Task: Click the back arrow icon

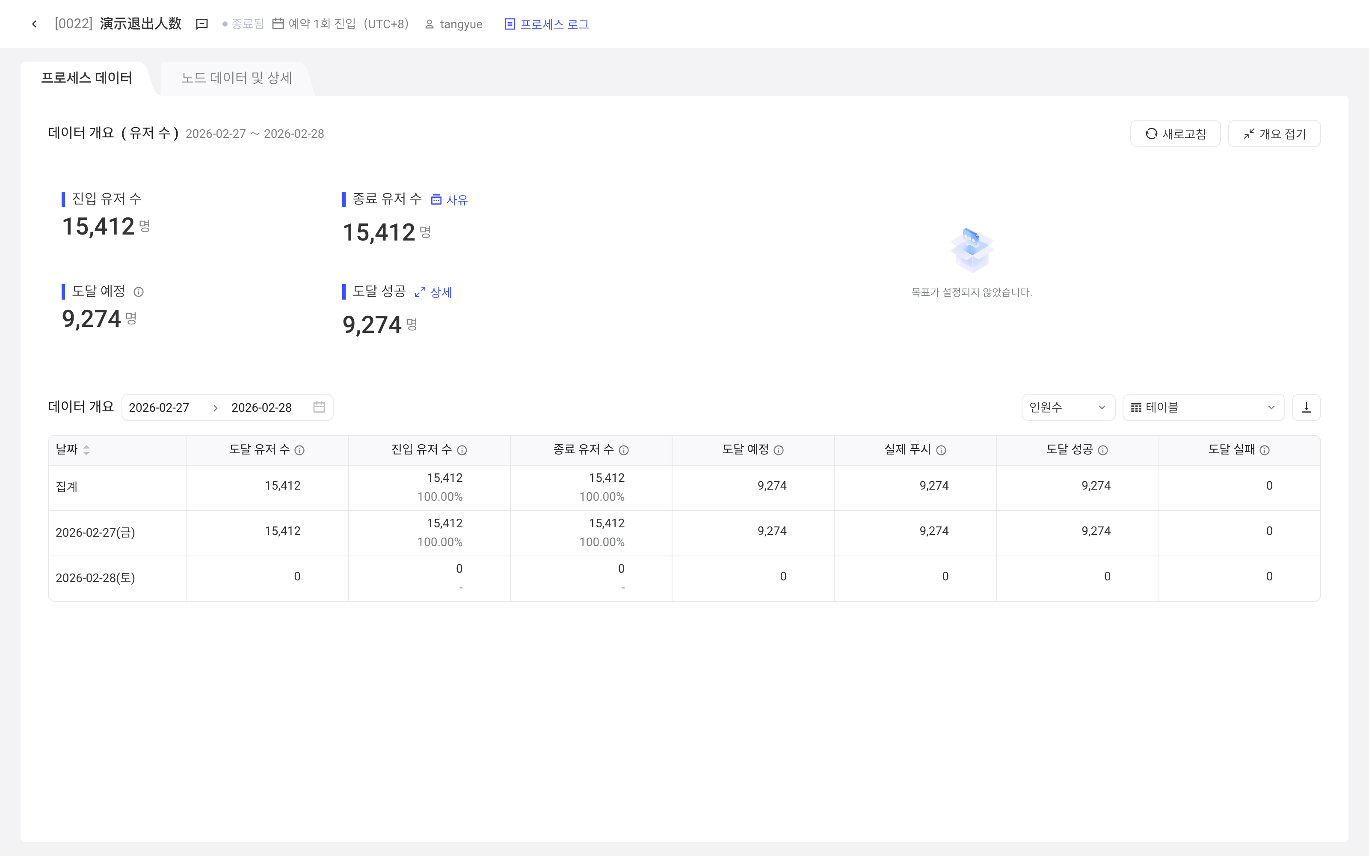Action: pyautogui.click(x=35, y=24)
